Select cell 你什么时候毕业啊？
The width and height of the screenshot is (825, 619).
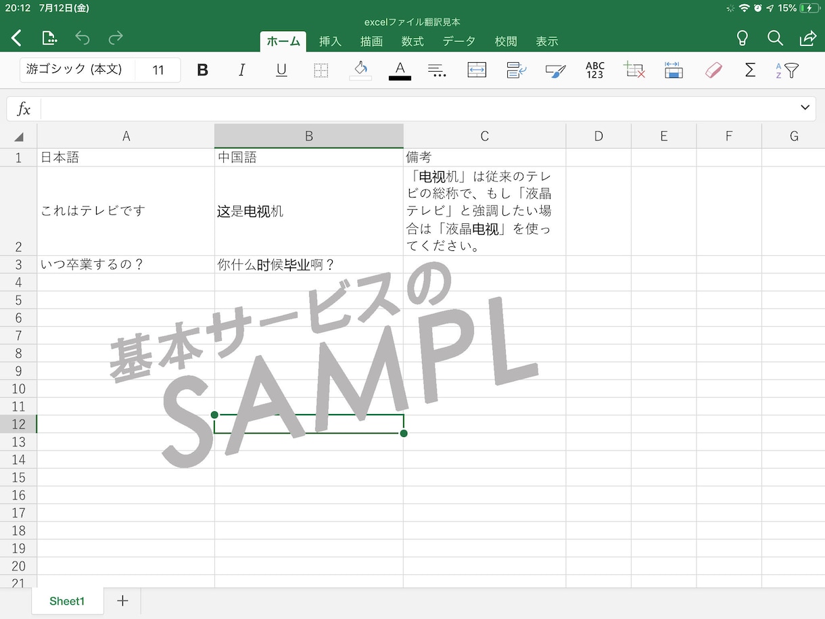point(309,265)
